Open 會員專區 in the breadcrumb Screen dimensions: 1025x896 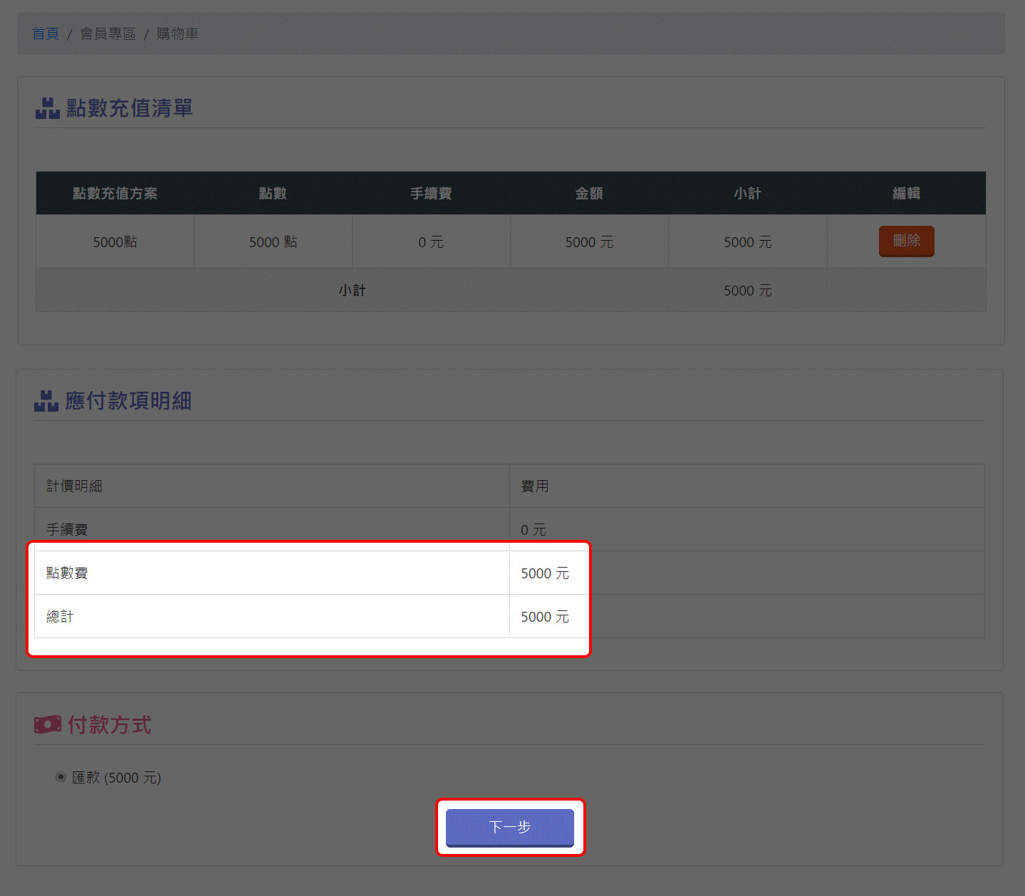[x=108, y=33]
